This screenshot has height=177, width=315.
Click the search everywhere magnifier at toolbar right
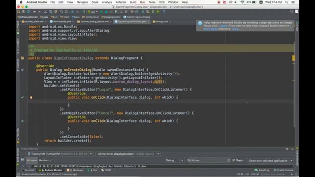pos(292,11)
